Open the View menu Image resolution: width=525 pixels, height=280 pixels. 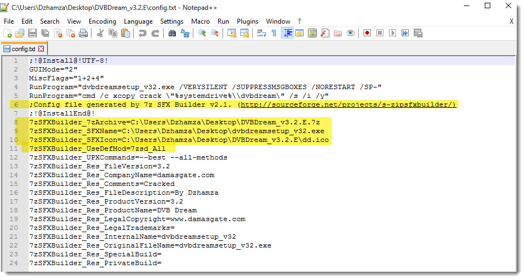[x=74, y=21]
